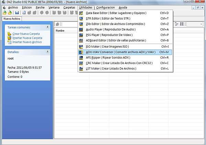This screenshot has width=206, height=145.
Task: Click the new file toolbar icon
Action: click(4, 13)
